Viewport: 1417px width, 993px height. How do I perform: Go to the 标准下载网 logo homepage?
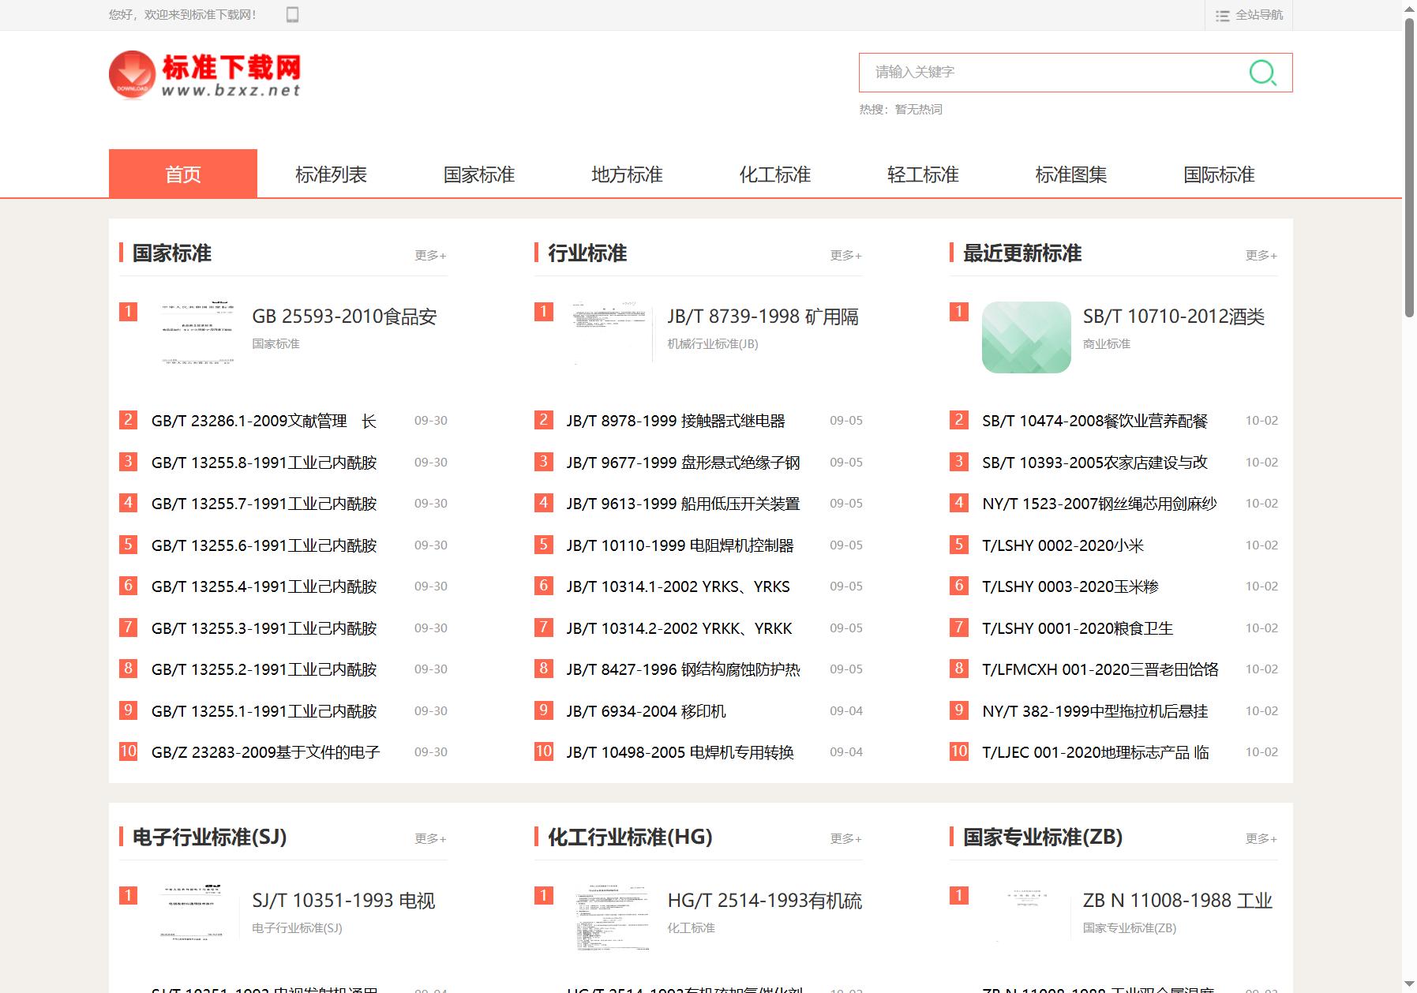click(205, 75)
